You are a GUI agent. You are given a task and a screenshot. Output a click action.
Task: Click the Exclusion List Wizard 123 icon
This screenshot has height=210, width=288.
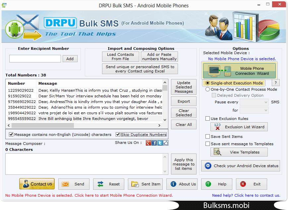217,127
